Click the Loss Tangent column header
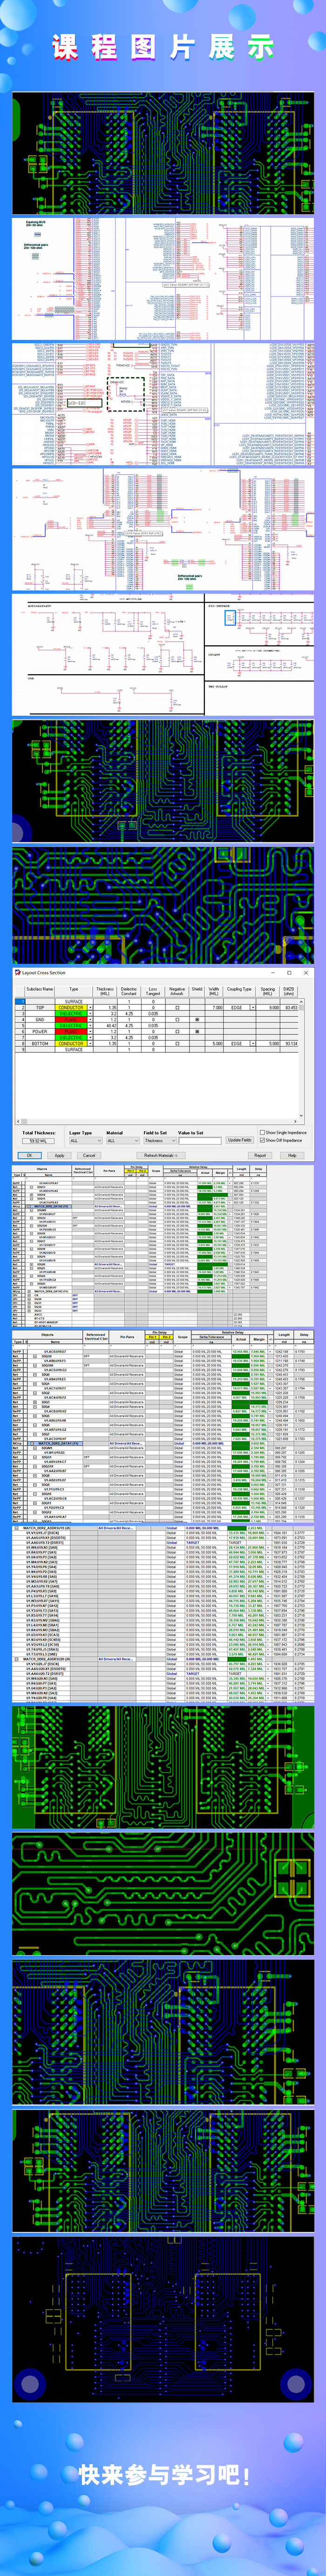The image size is (326, 2576). pos(153,990)
